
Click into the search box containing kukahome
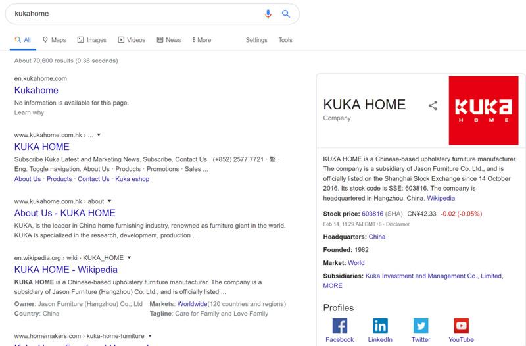point(131,14)
